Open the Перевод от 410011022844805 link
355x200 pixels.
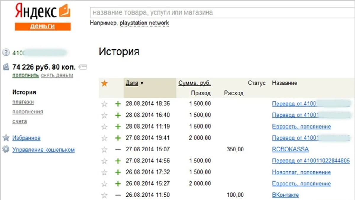[x=311, y=161]
